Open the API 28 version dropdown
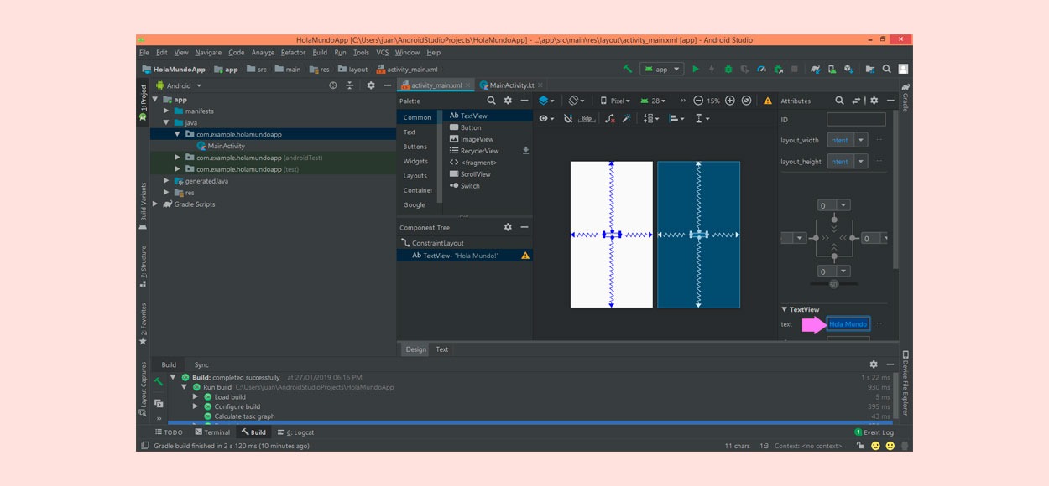 tap(652, 101)
